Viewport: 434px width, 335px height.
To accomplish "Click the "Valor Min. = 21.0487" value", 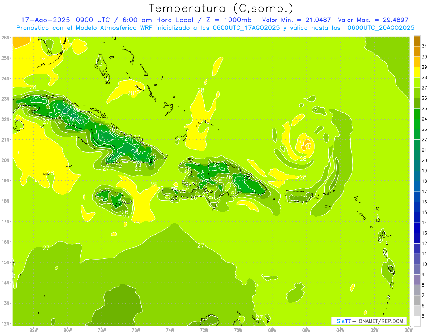I will point(296,20).
